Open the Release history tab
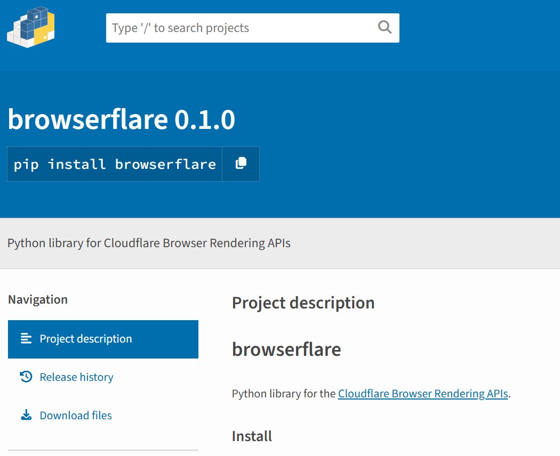 pos(103,377)
